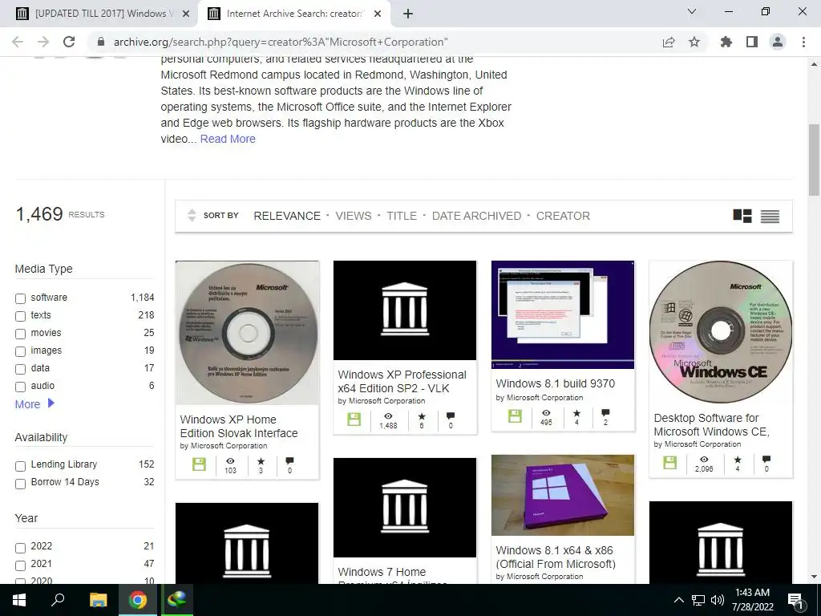Screen dimensions: 821x616
Task: Open Chrome side panel icon
Action: (x=752, y=42)
